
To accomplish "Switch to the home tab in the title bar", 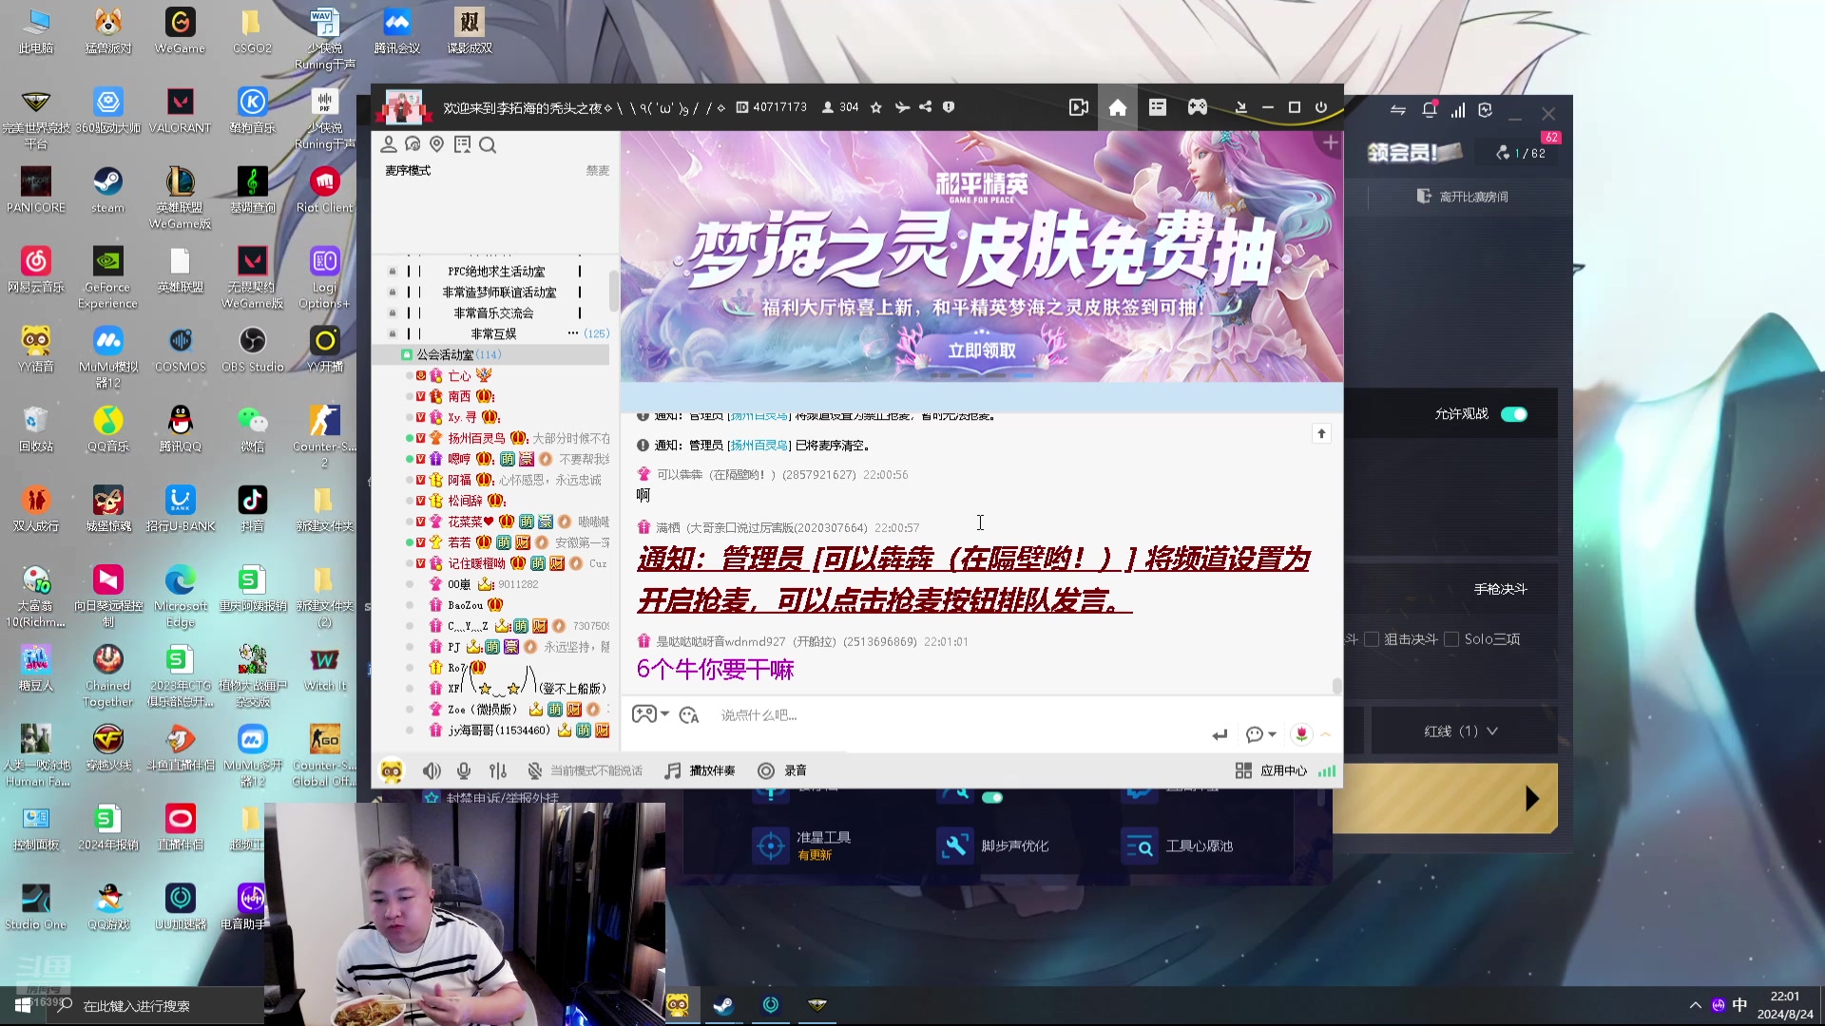I will coord(1117,107).
